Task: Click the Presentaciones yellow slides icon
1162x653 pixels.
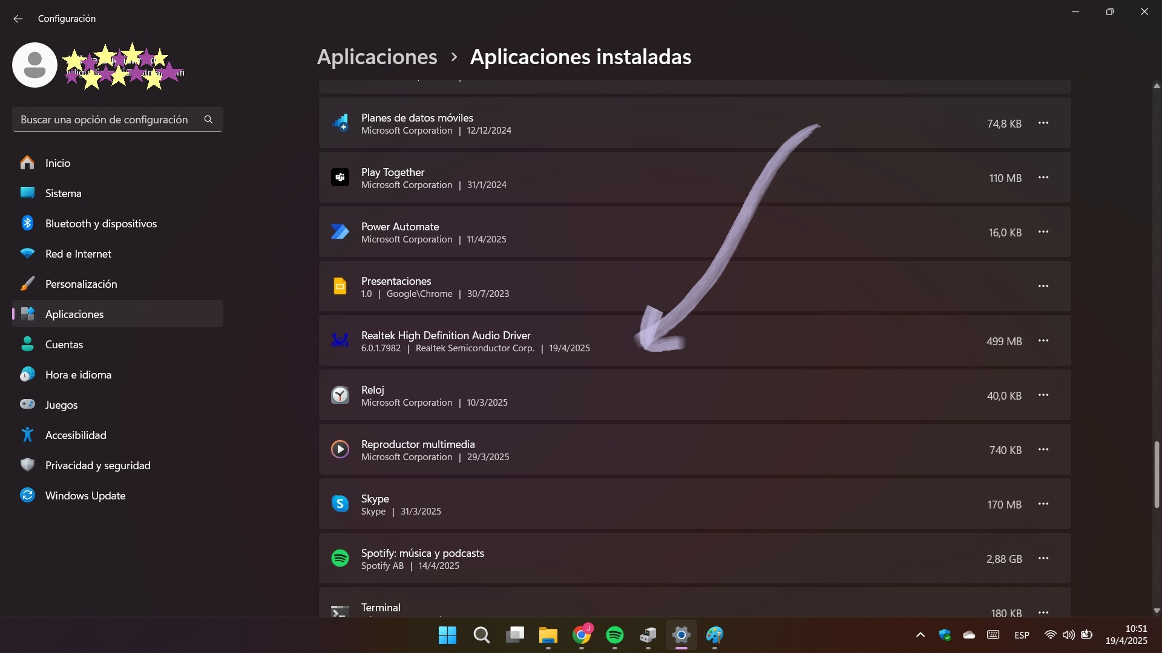Action: [x=340, y=287]
